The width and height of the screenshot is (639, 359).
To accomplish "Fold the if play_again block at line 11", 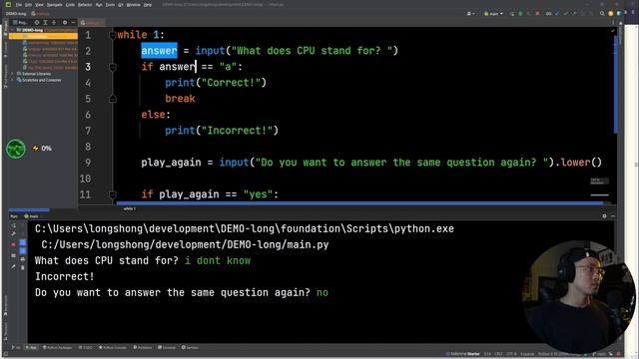I will pos(113,194).
